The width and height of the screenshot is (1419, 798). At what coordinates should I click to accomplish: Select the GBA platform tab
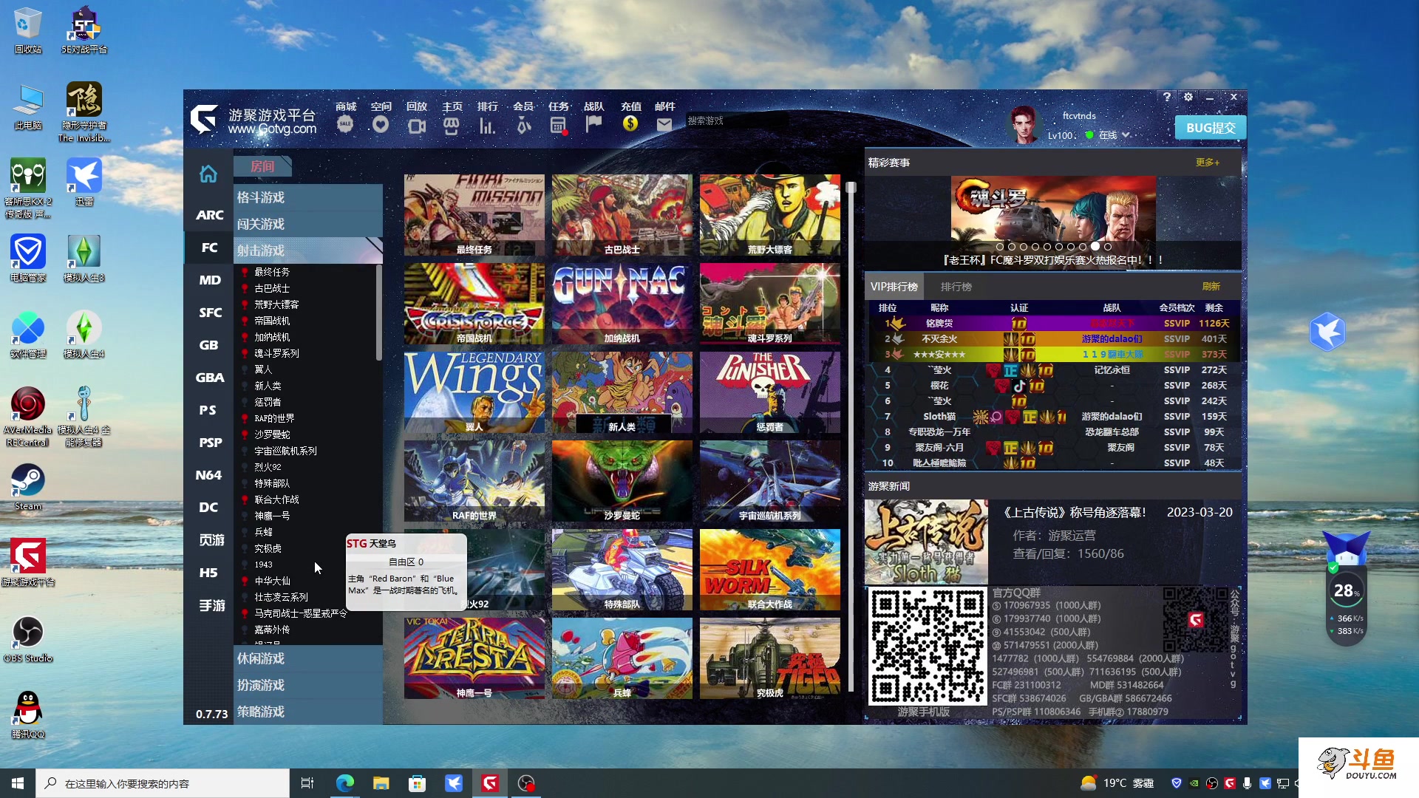click(x=209, y=378)
